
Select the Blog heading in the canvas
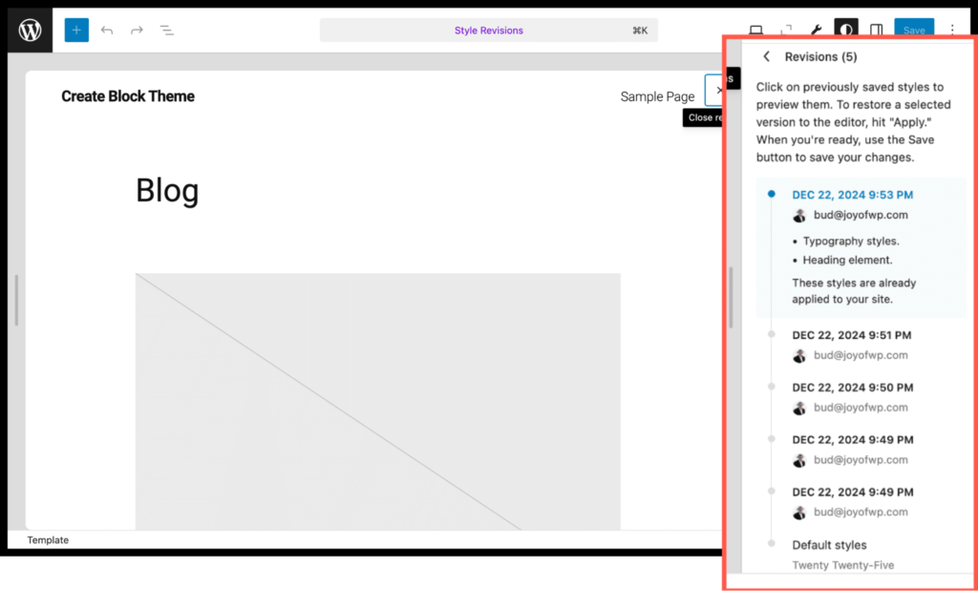pos(167,190)
